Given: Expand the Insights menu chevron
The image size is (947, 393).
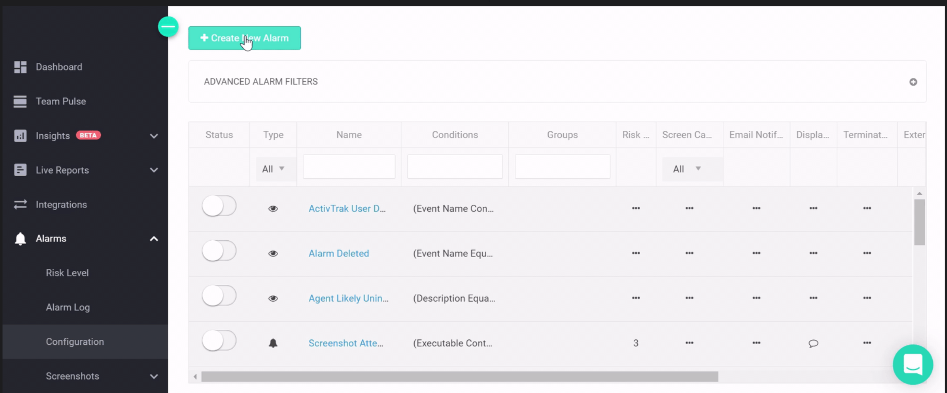Looking at the screenshot, I should pos(154,136).
